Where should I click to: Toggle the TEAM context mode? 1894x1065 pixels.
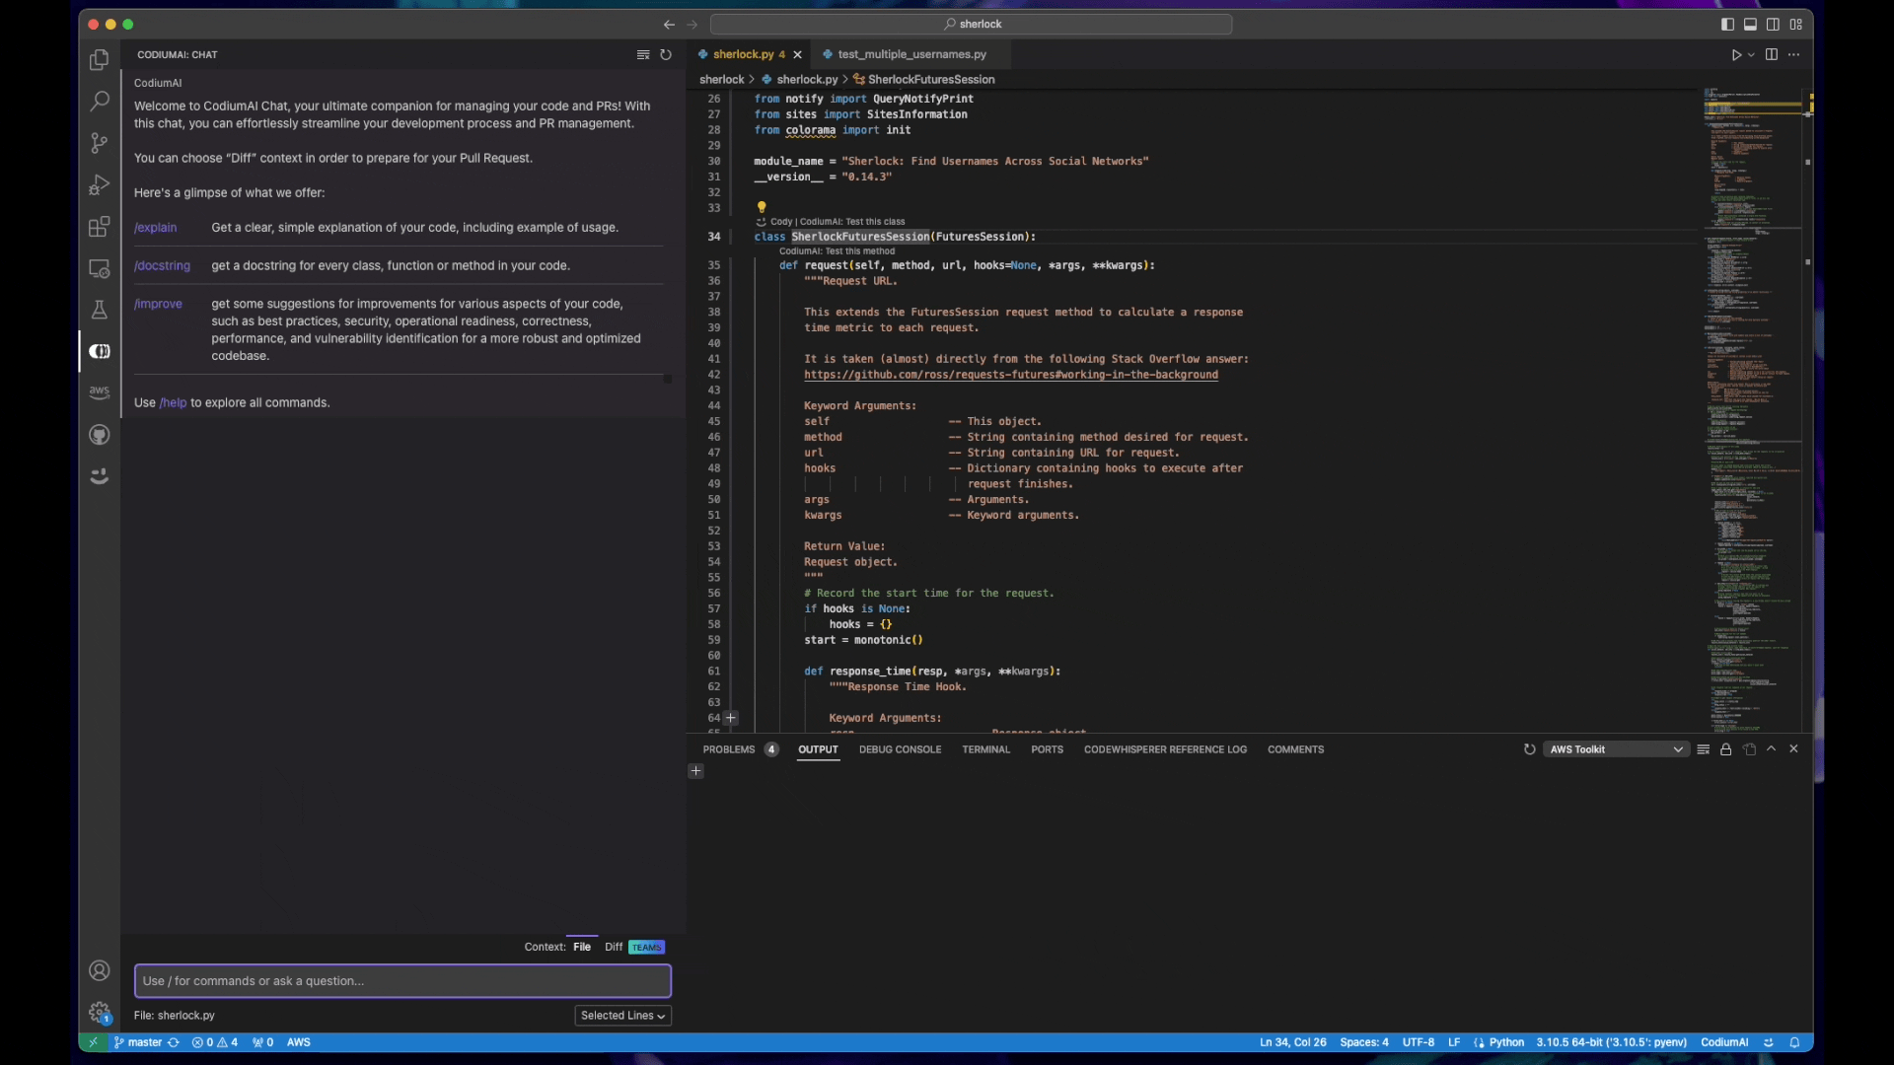[646, 947]
